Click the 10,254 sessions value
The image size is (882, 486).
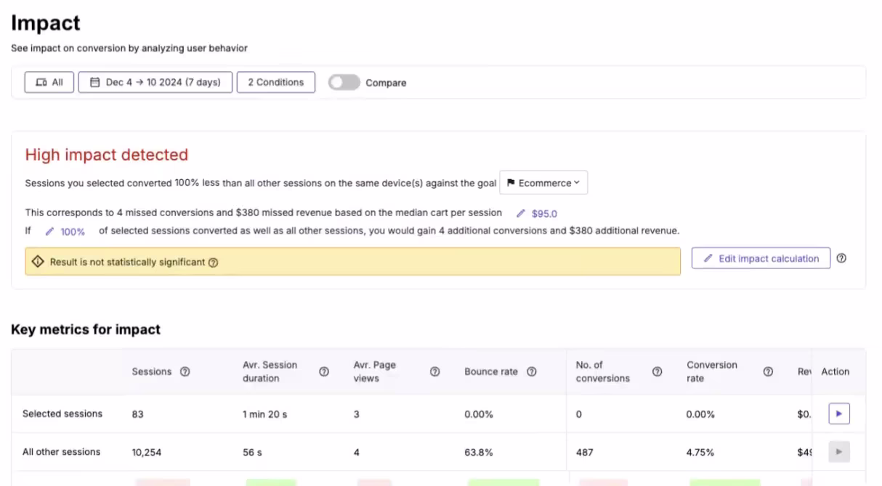click(x=147, y=452)
